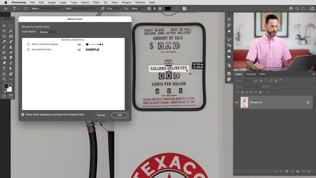The image size is (316, 178).
Task: Collapse the toolbox with double-arrow icon
Action: pos(12,18)
